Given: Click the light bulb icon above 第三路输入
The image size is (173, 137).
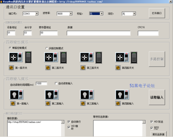Looking at the screenshot, I should 87,95.
